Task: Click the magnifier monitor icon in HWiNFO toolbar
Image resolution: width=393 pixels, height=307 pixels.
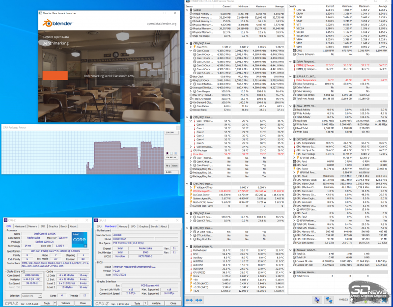Action: [317, 300]
